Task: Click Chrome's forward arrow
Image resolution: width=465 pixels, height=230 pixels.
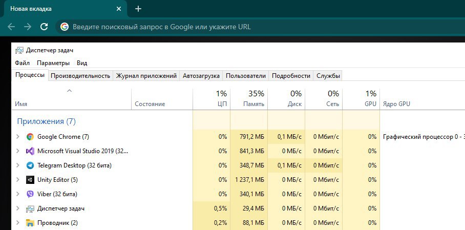Action: point(28,27)
